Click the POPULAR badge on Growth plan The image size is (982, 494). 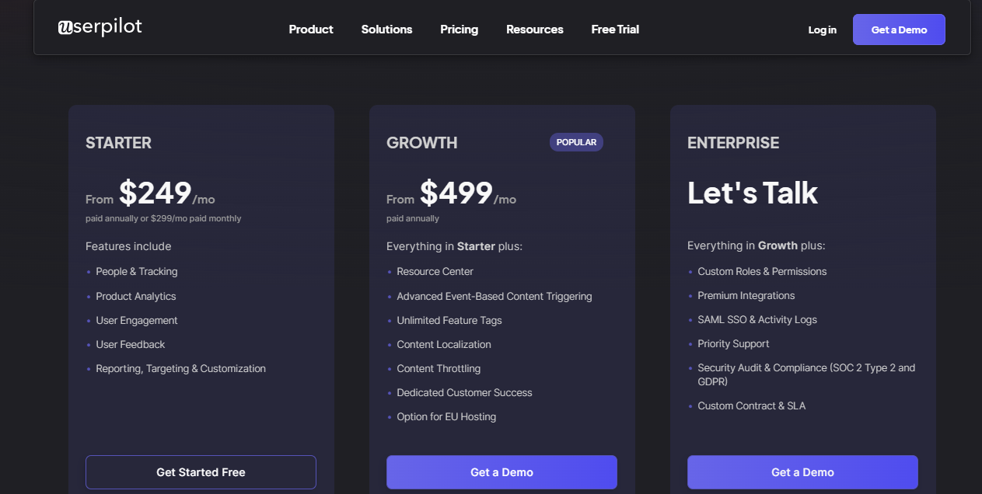576,141
